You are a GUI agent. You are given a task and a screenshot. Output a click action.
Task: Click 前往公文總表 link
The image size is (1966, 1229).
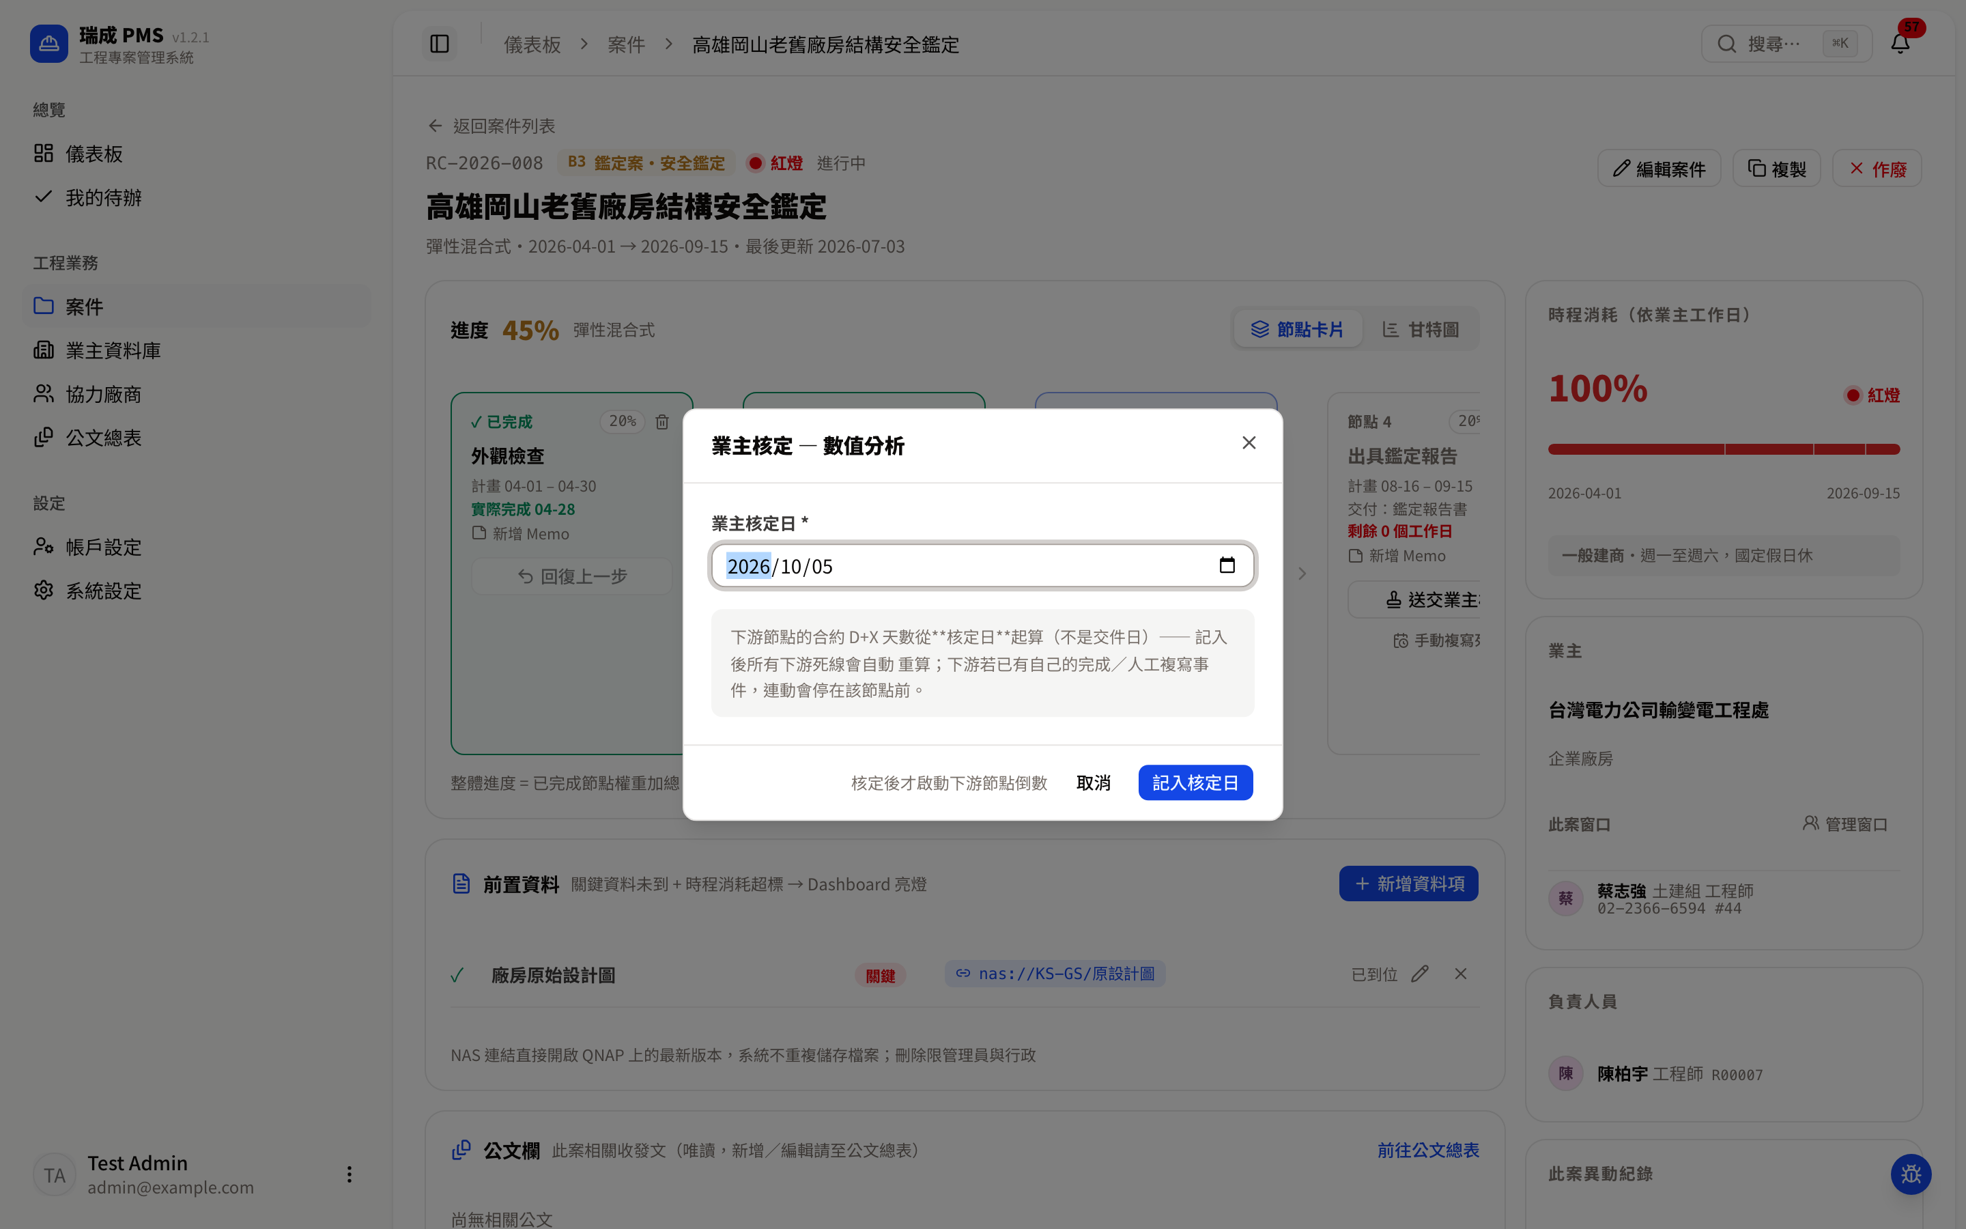1428,1150
